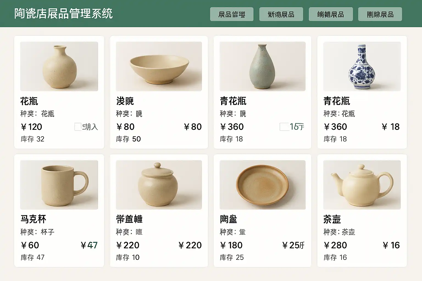Click the 马克杯 product title
The image size is (422, 281).
point(33,219)
